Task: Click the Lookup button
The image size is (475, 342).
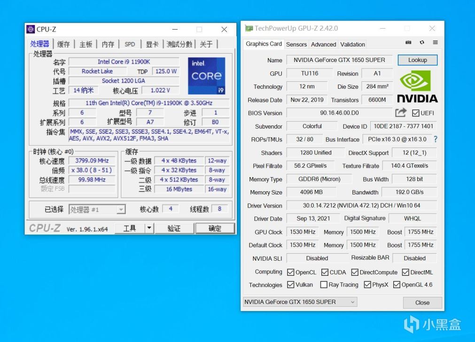Action: (x=417, y=60)
